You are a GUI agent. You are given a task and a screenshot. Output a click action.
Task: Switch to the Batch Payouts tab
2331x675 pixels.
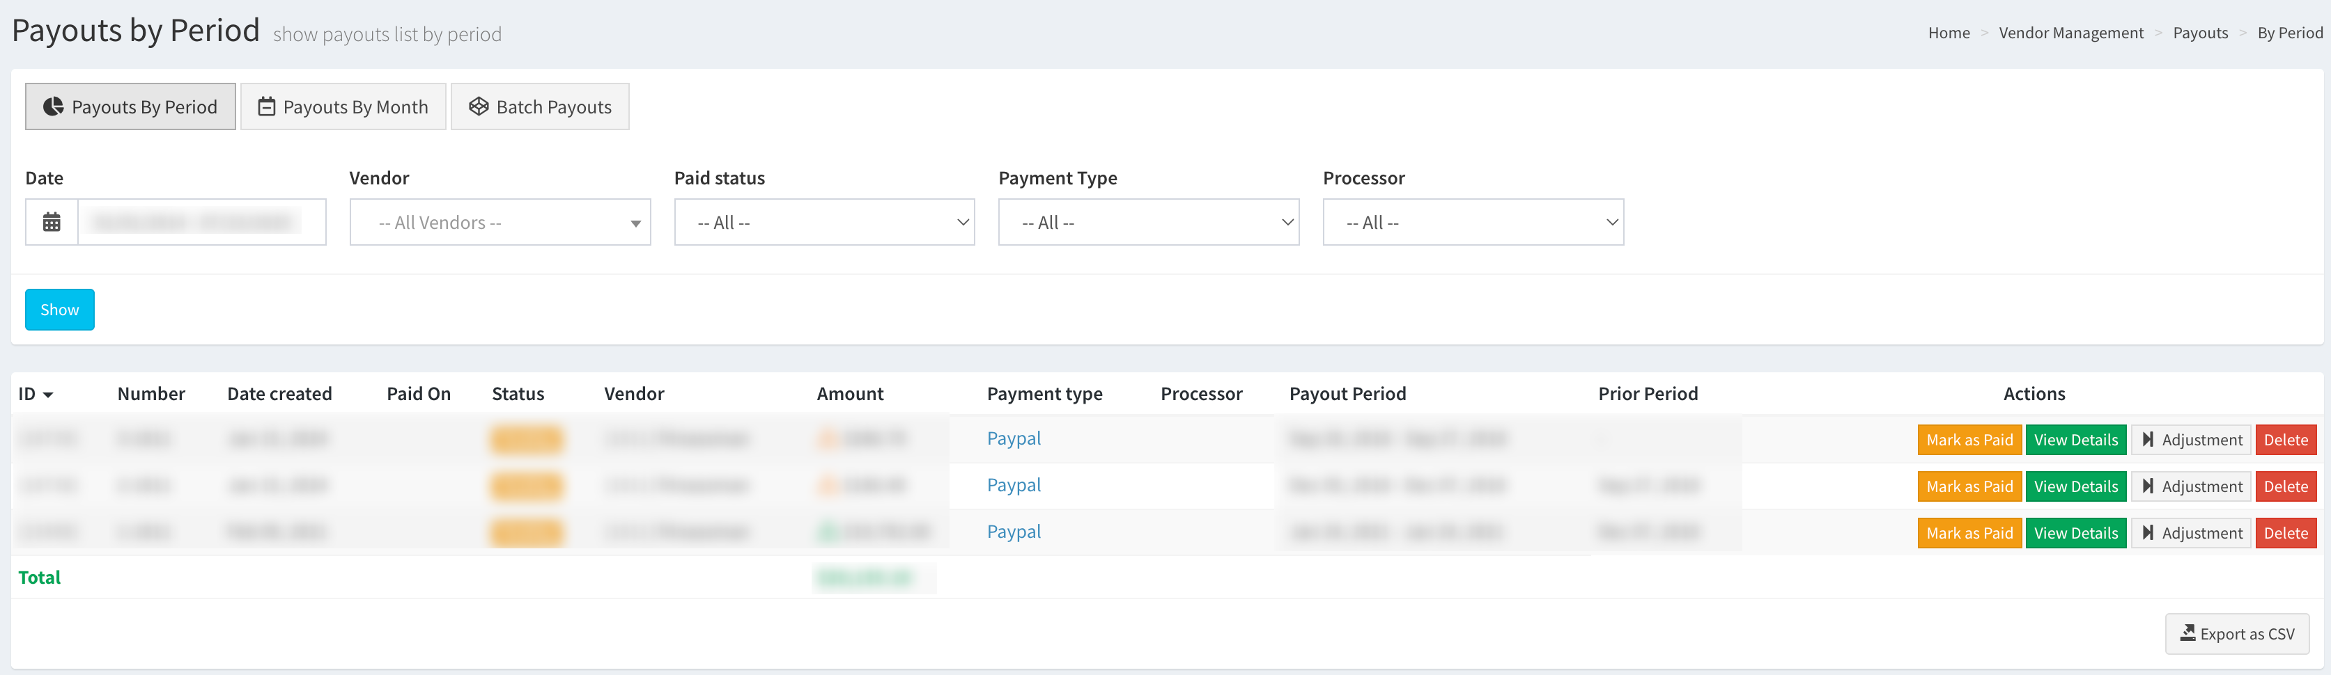(x=540, y=106)
